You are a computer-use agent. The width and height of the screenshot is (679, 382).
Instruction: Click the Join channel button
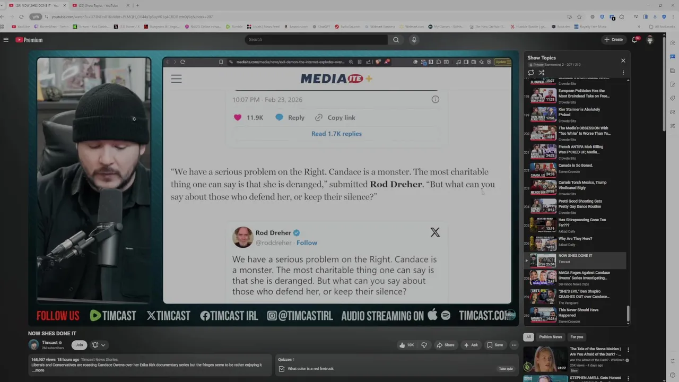79,345
